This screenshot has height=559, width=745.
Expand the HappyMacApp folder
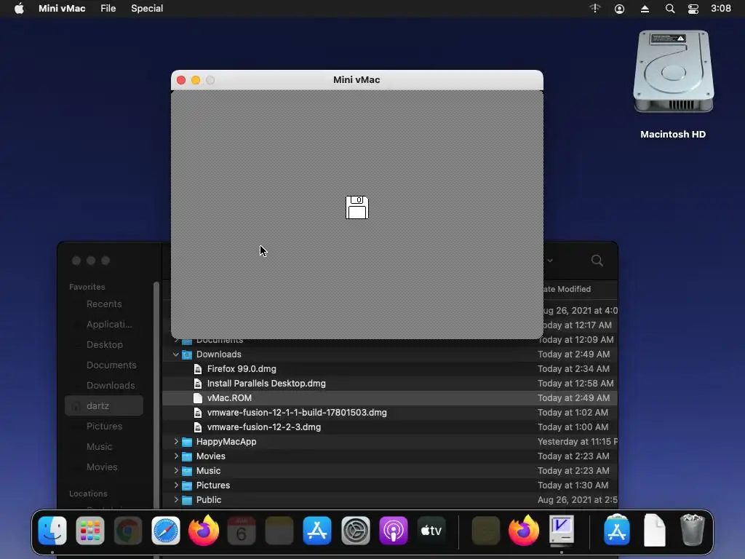(x=176, y=442)
